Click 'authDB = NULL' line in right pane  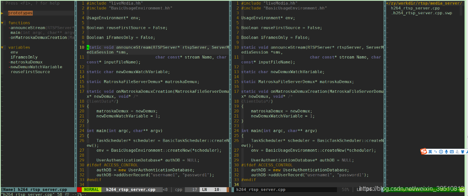click(x=302, y=160)
